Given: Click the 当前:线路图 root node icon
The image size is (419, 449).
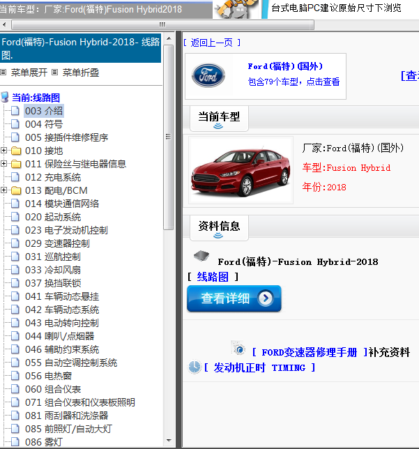Looking at the screenshot, I should click(5, 98).
